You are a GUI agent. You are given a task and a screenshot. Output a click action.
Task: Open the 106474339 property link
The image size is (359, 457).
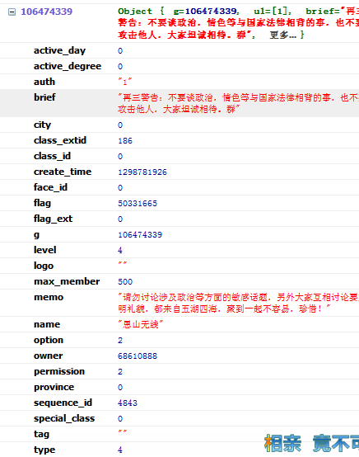click(47, 12)
